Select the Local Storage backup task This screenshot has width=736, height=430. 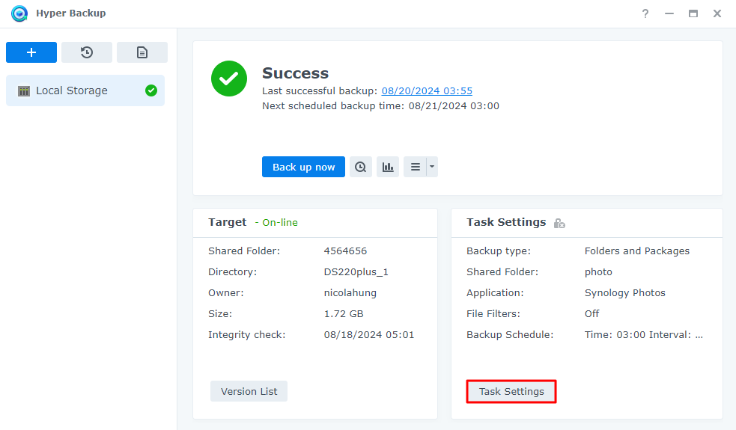pos(85,90)
